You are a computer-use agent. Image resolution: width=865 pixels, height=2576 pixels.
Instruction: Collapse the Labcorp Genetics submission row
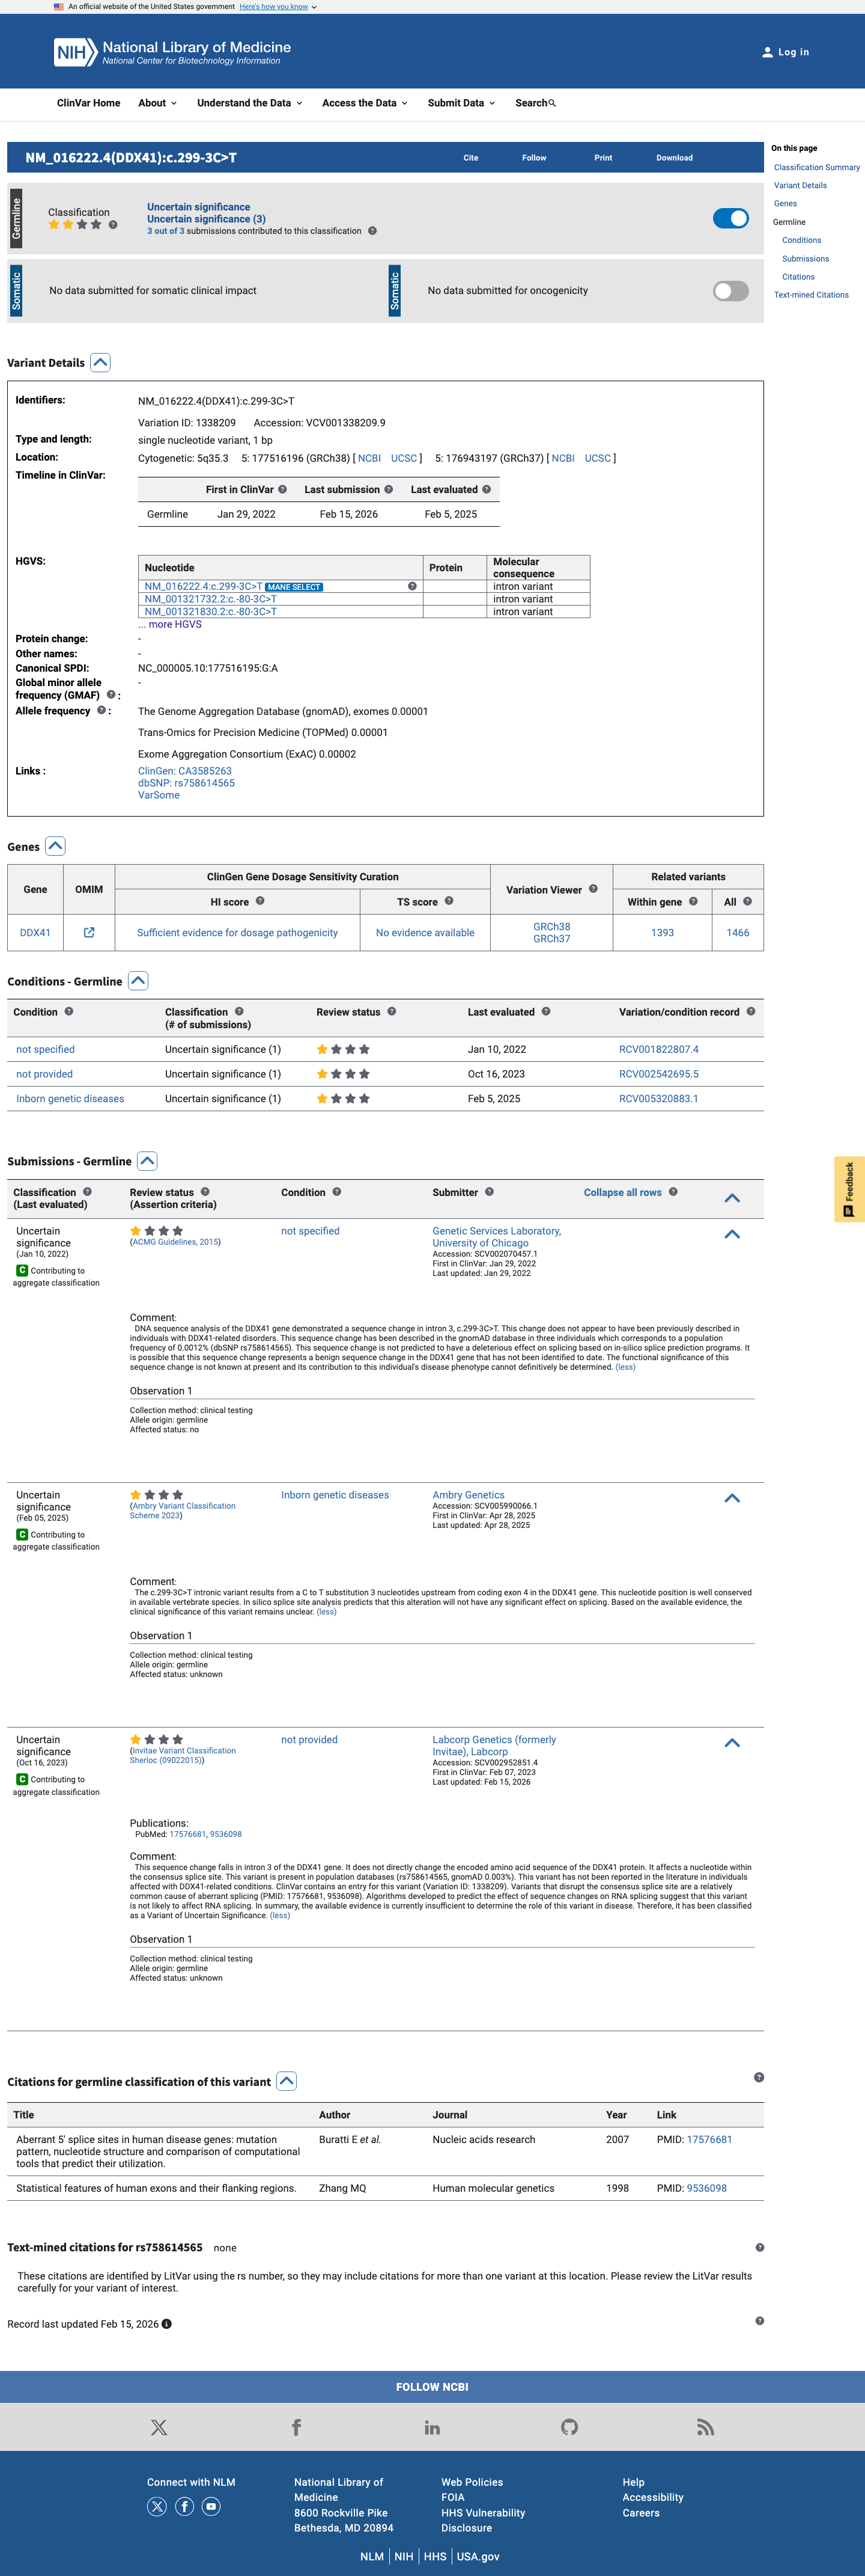pyautogui.click(x=732, y=1743)
